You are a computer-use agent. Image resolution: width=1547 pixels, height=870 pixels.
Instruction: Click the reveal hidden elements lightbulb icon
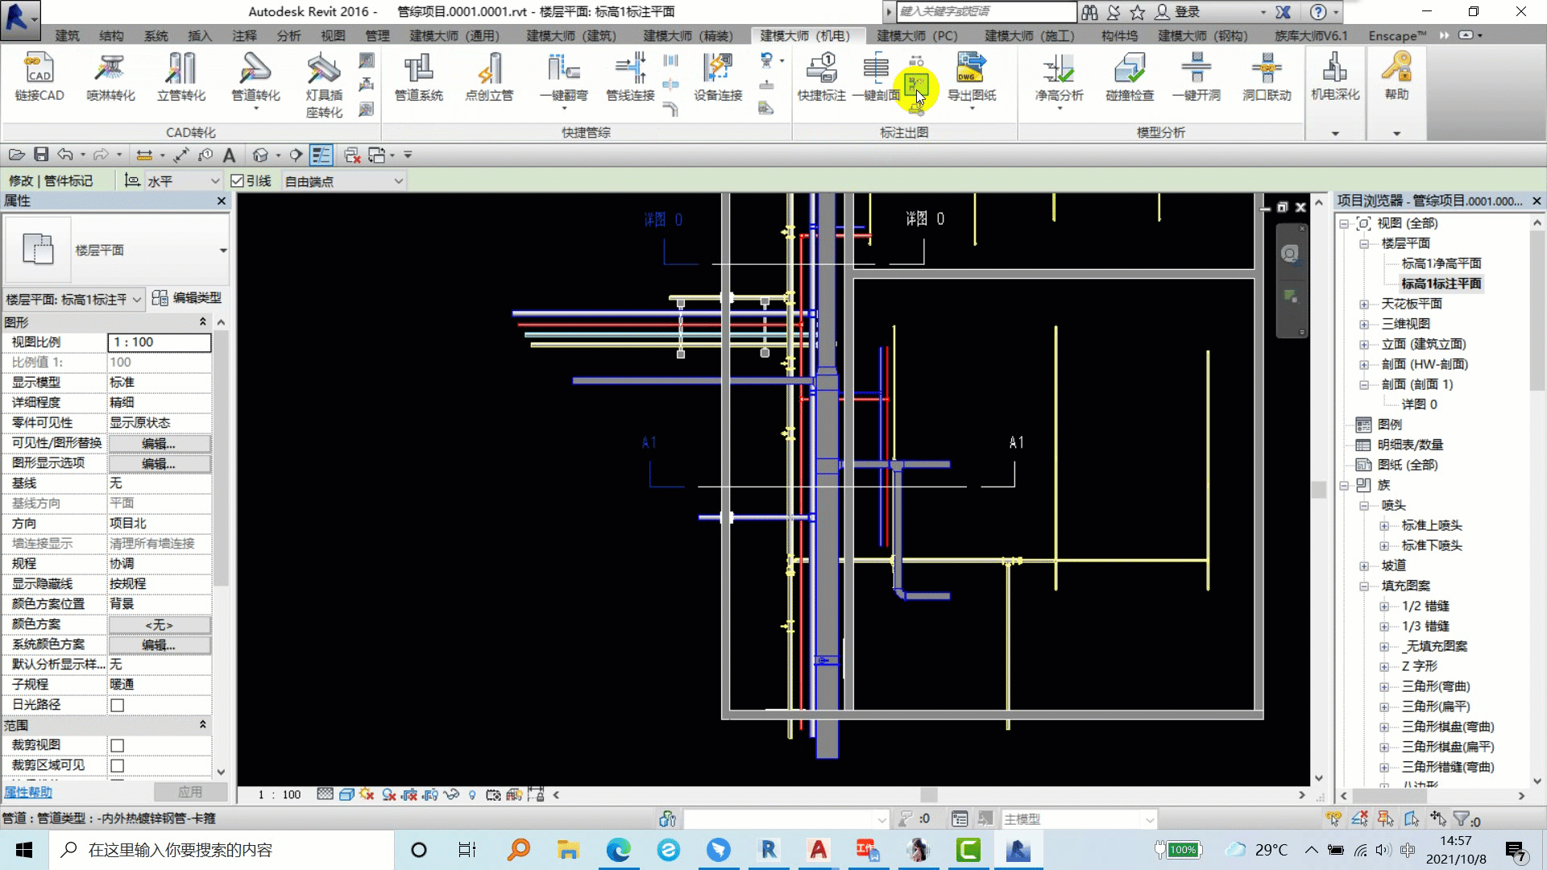(472, 795)
